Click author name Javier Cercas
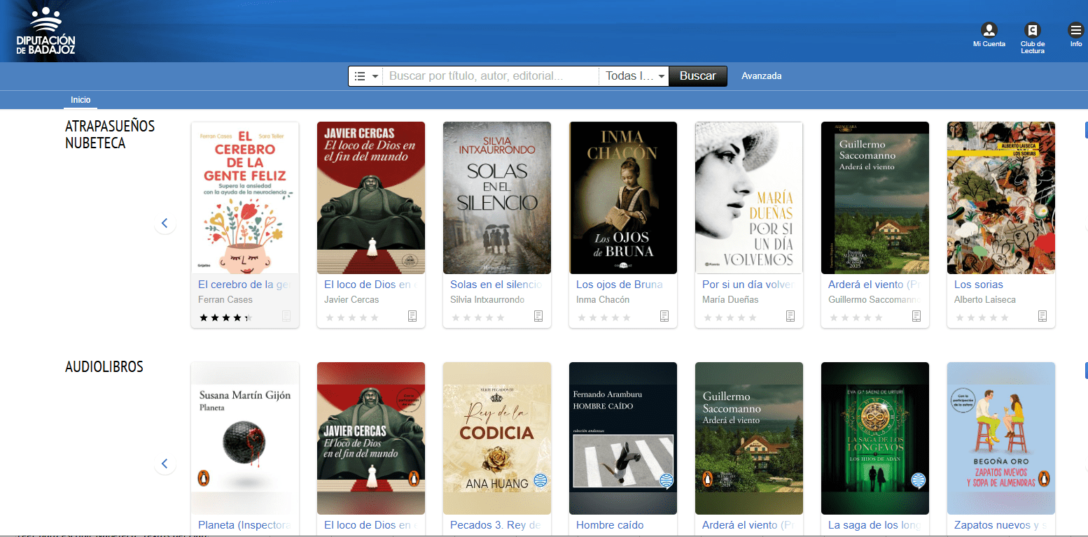 [x=351, y=300]
